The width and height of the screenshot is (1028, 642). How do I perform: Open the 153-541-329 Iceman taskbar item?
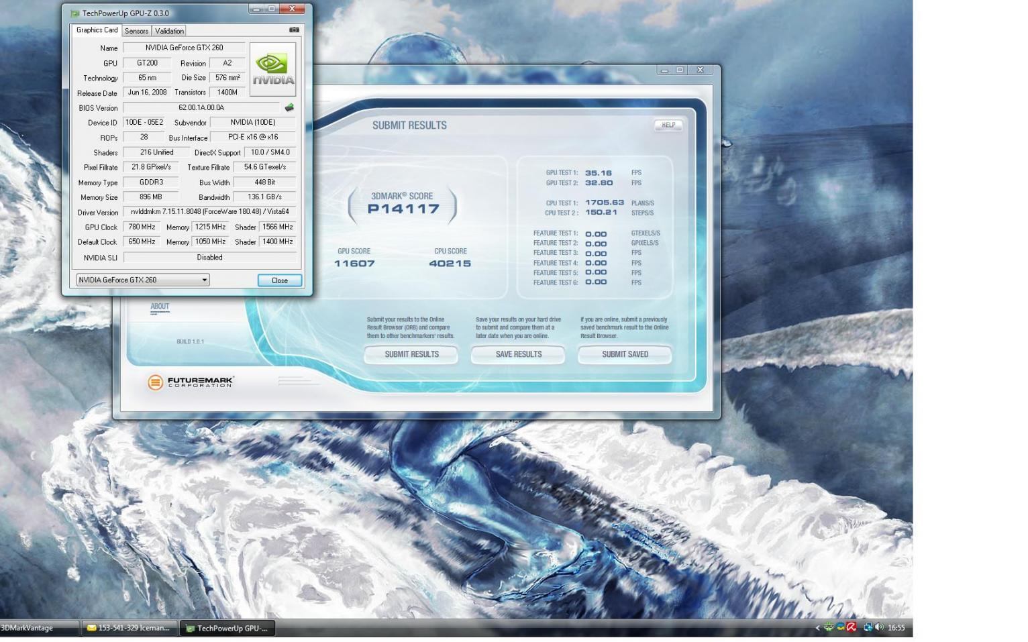coord(130,628)
